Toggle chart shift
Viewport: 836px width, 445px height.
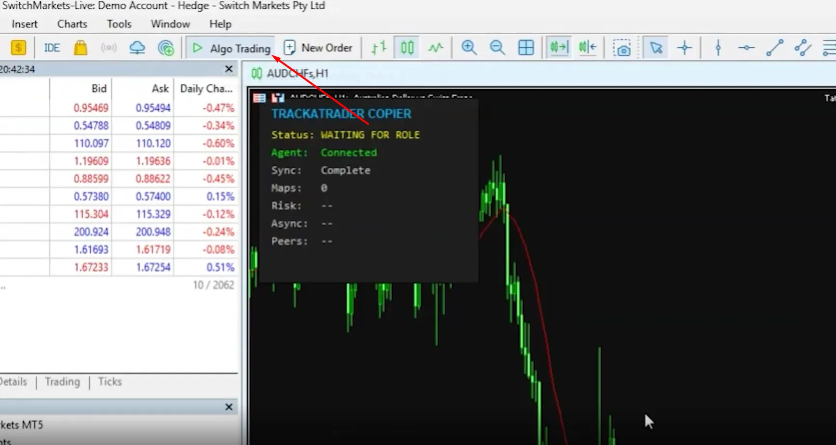588,48
